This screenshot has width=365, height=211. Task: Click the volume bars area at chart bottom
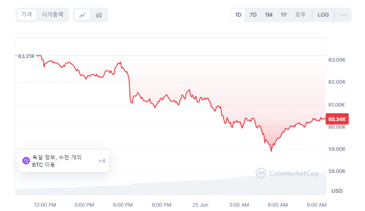170,186
